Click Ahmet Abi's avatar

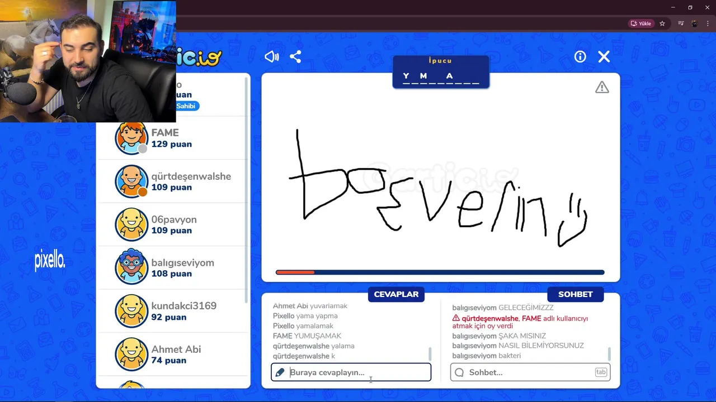(x=131, y=355)
